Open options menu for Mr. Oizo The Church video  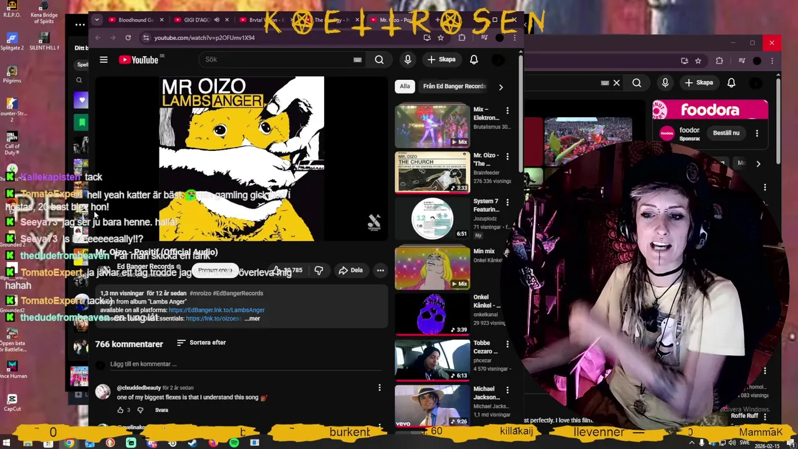tap(507, 157)
